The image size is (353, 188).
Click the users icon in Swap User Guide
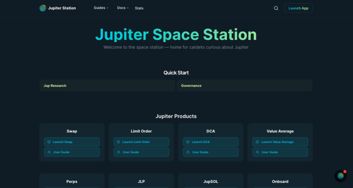point(49,152)
